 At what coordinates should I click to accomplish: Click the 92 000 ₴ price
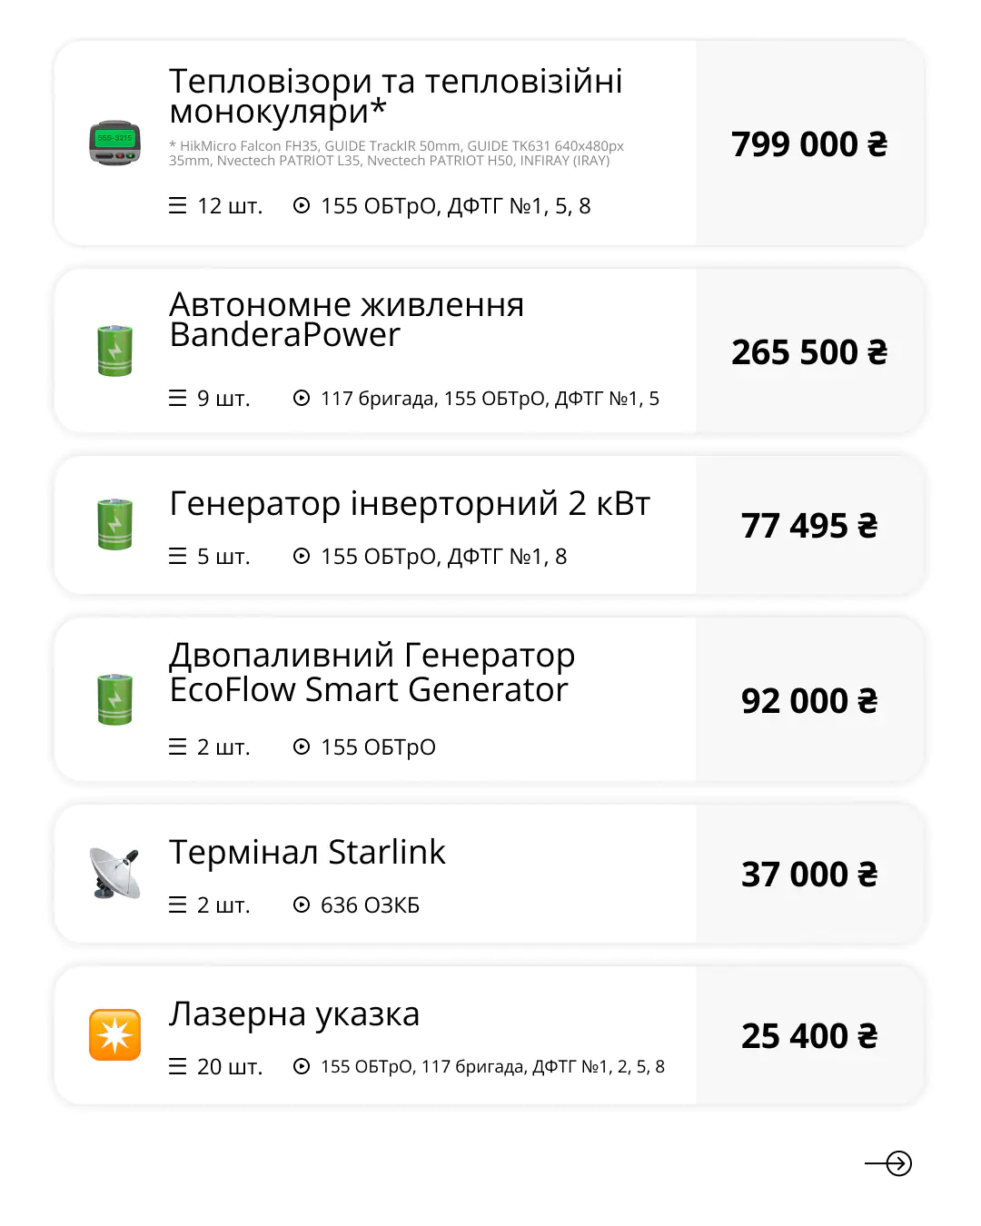(x=809, y=701)
